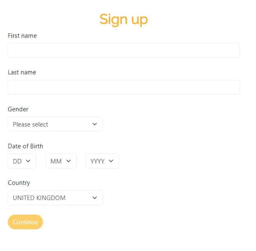Click the Country label text
The image size is (256, 251).
coord(19,183)
